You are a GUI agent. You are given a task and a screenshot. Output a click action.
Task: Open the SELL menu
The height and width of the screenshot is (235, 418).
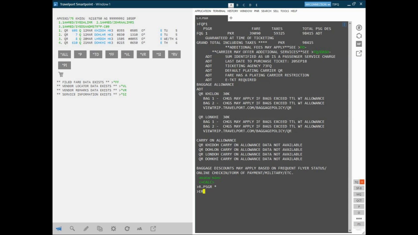point(276,11)
